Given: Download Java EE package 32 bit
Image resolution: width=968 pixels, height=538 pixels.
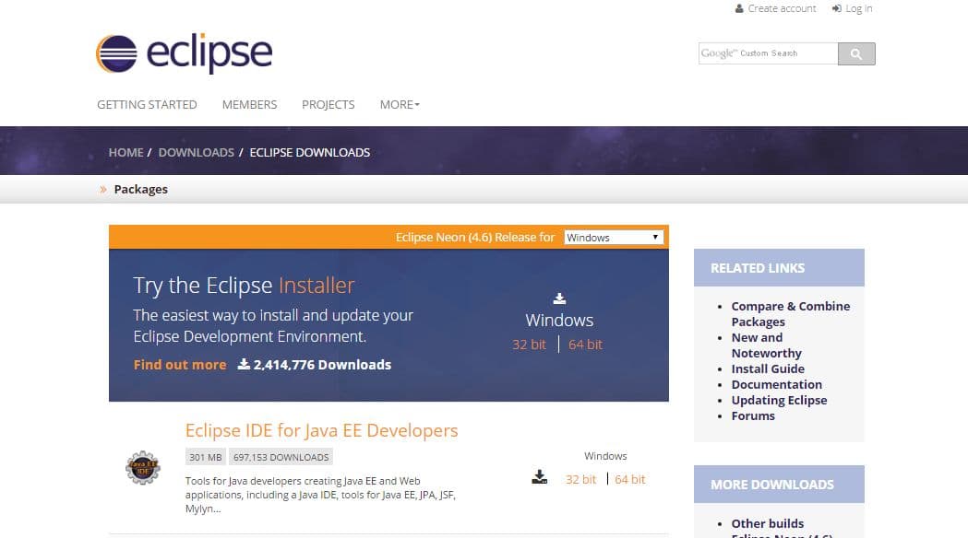Looking at the screenshot, I should coord(581,479).
